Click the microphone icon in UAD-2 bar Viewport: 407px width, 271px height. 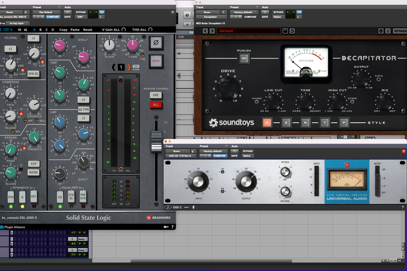click(x=194, y=207)
